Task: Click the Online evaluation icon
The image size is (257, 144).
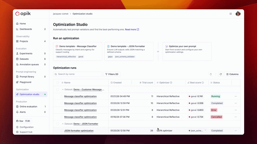Action: 17,107
